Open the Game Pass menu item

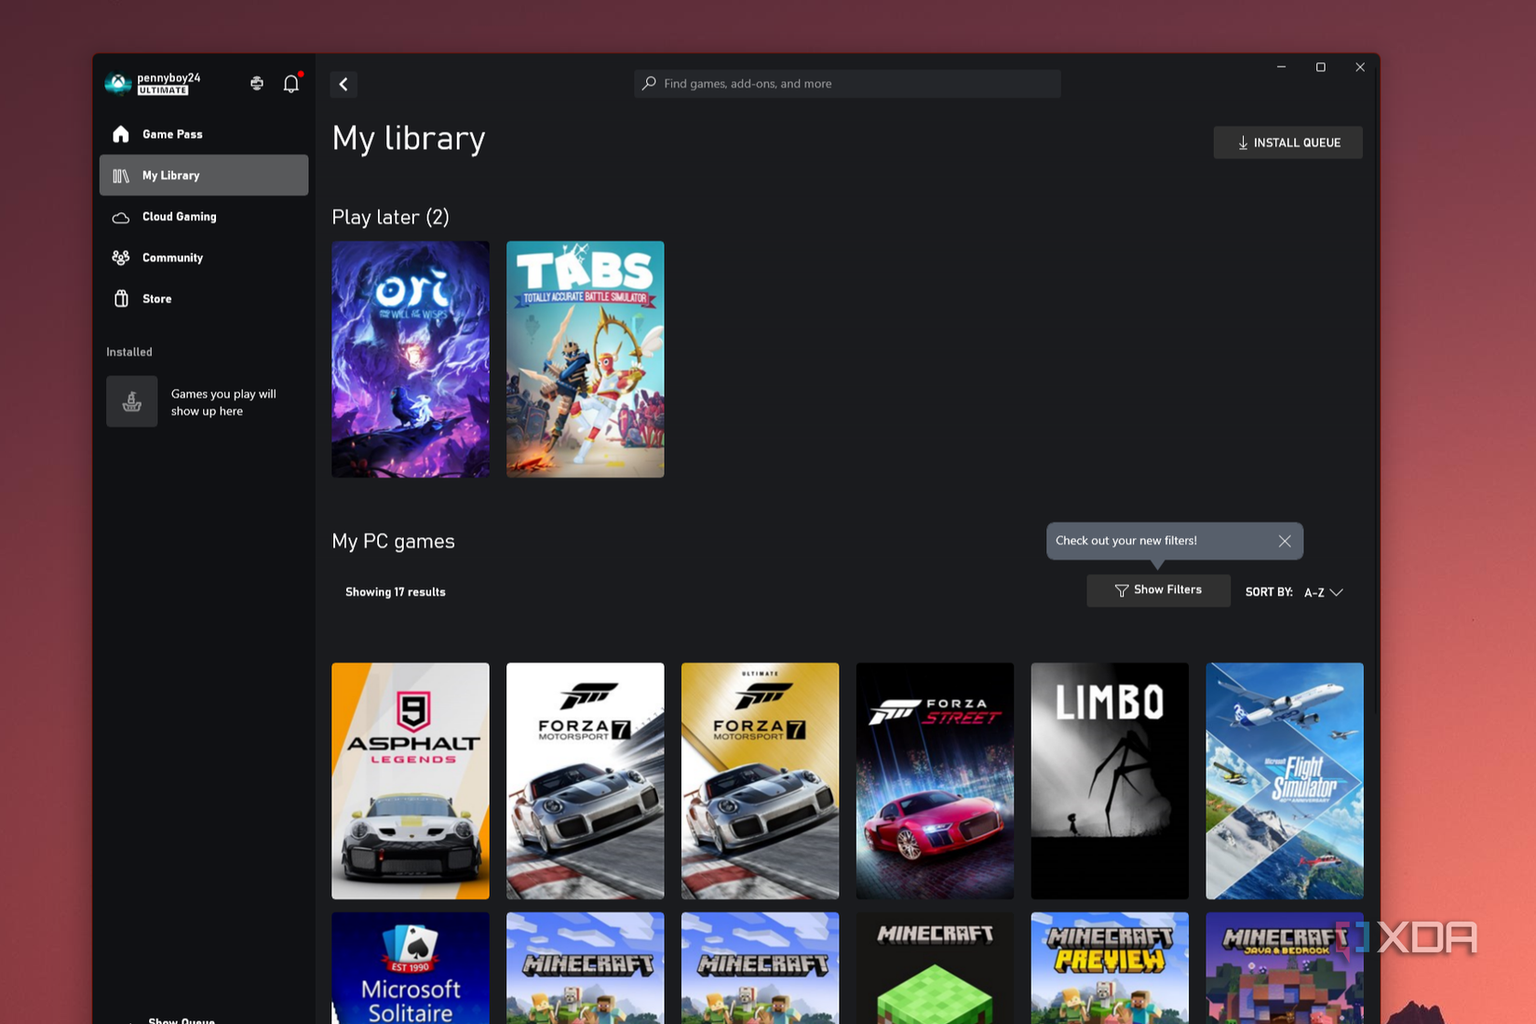(x=204, y=134)
